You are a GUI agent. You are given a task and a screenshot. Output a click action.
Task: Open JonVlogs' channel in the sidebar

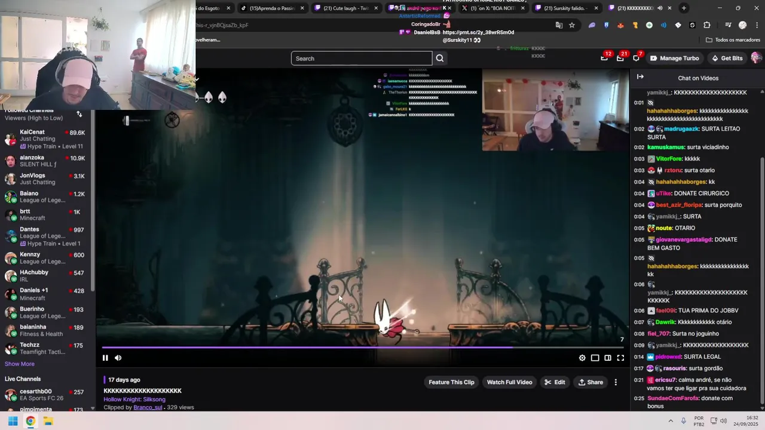point(45,179)
